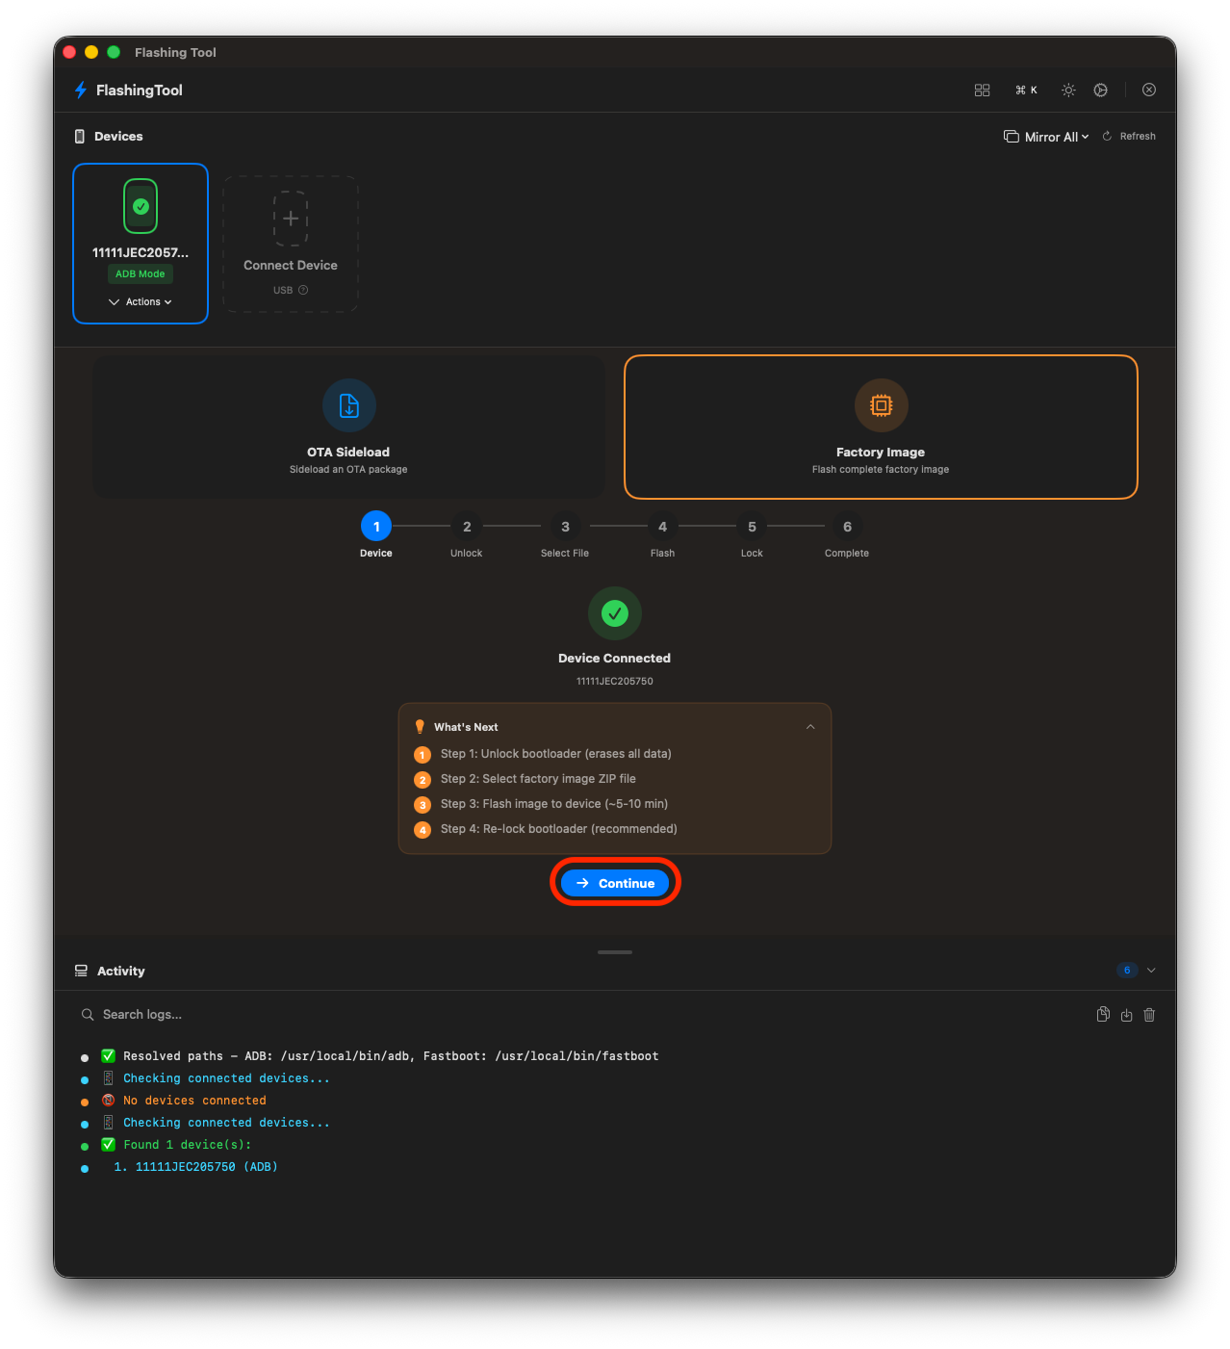1230x1349 pixels.
Task: Collapse the What's Next panel
Action: pos(810,727)
